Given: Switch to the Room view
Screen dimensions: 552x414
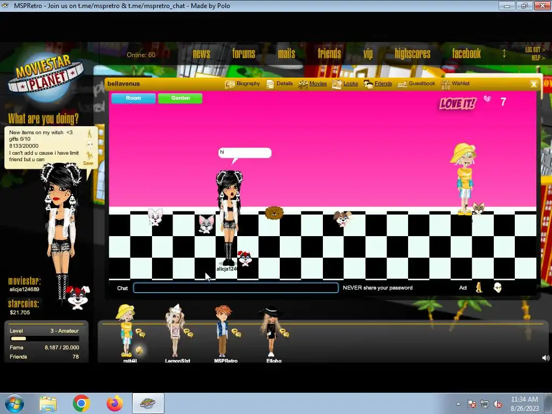Looking at the screenshot, I should click(x=134, y=98).
